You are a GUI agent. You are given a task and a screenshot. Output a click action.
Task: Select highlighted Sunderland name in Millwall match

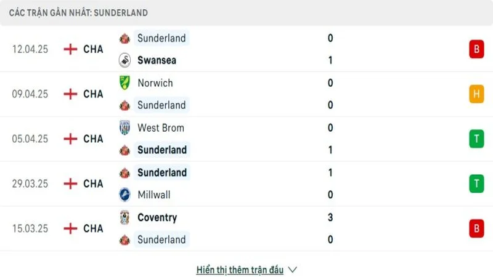(162, 172)
